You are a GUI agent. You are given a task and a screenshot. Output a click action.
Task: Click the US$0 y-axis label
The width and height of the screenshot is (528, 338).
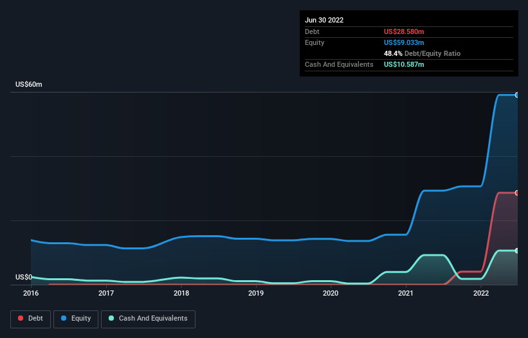[24, 277]
